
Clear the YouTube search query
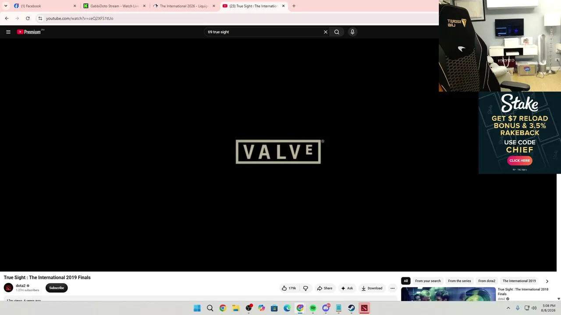pos(326,32)
